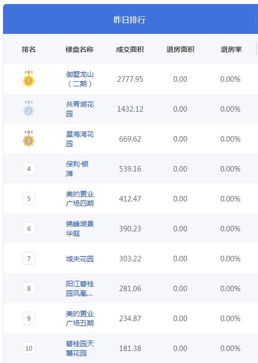Select the rank 7 number badge
This screenshot has height=363, width=258.
29,258
